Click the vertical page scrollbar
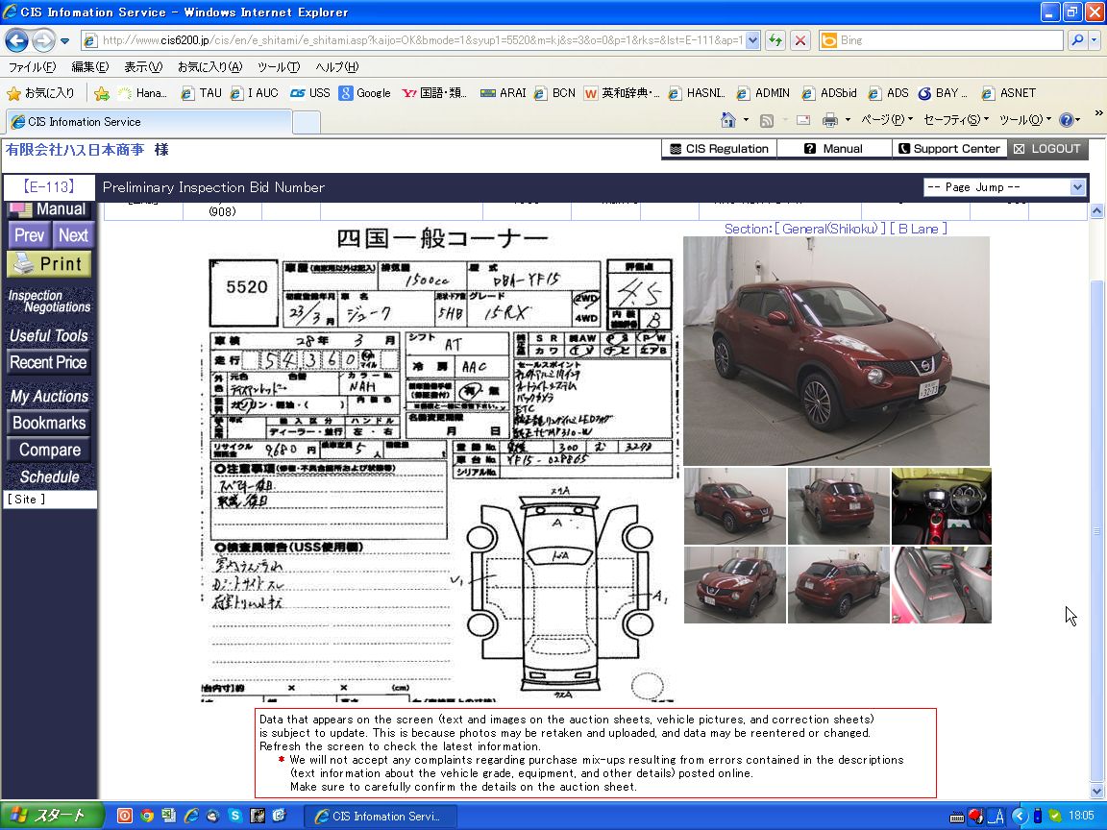The width and height of the screenshot is (1107, 830). [x=1097, y=528]
